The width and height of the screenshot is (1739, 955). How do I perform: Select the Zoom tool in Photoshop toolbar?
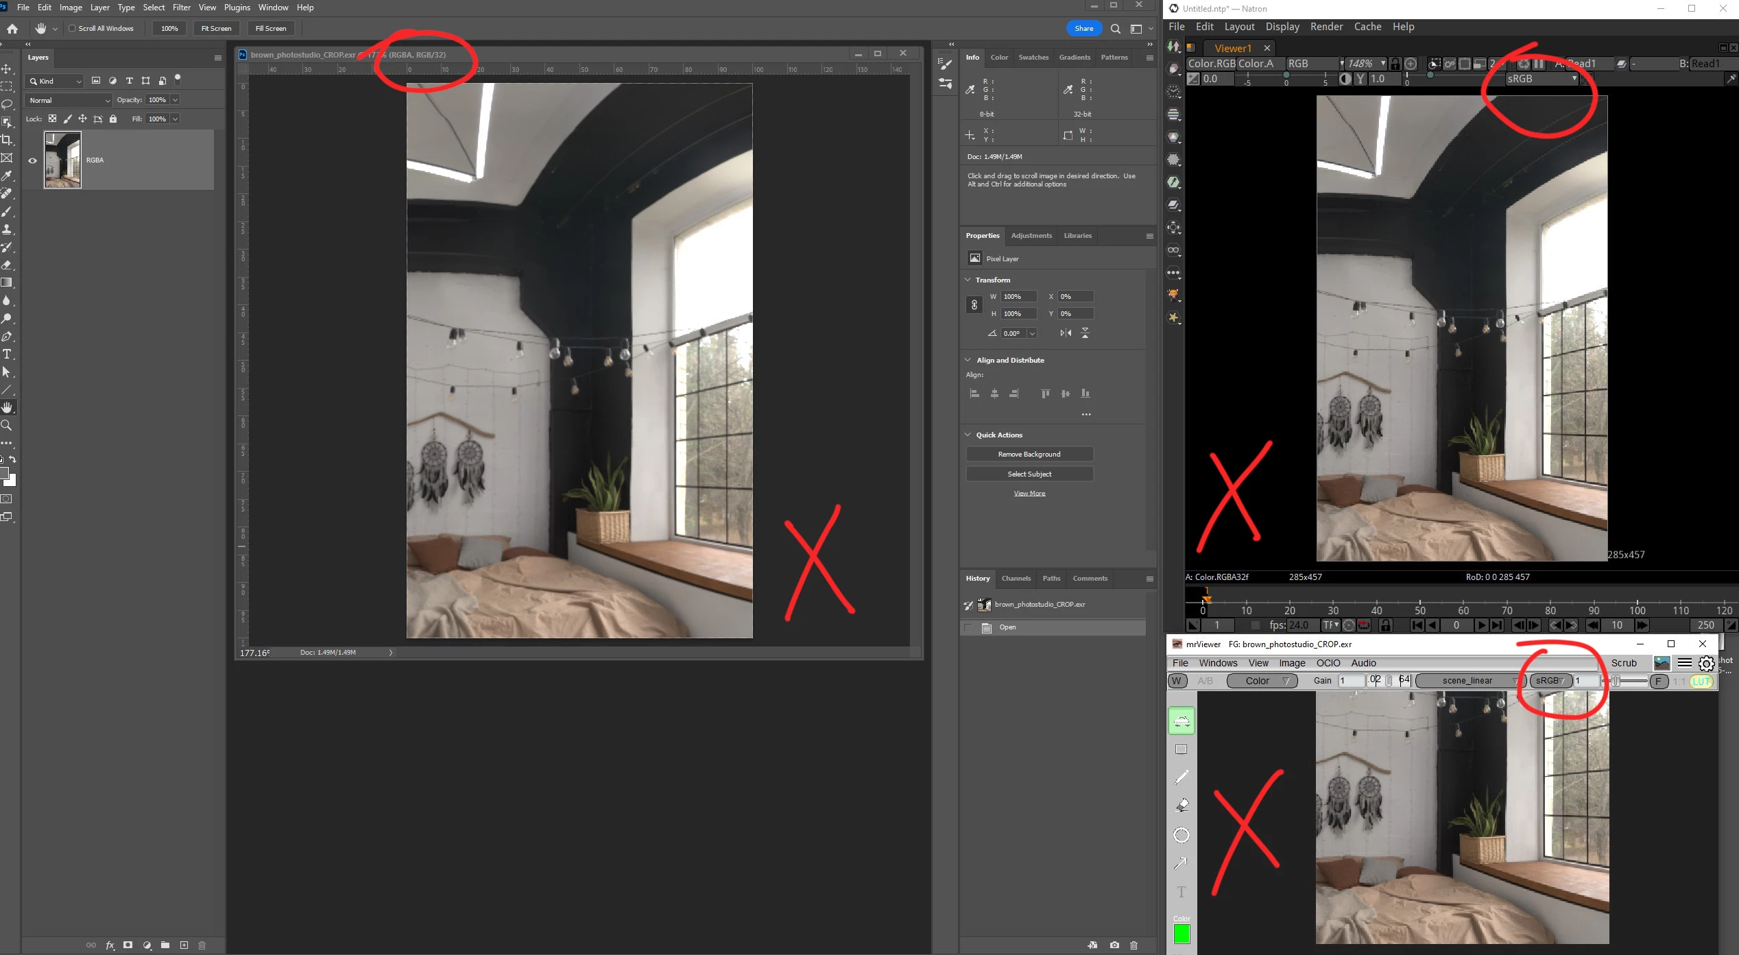pos(7,426)
